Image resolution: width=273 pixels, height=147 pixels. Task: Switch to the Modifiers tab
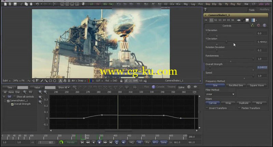pos(264,10)
